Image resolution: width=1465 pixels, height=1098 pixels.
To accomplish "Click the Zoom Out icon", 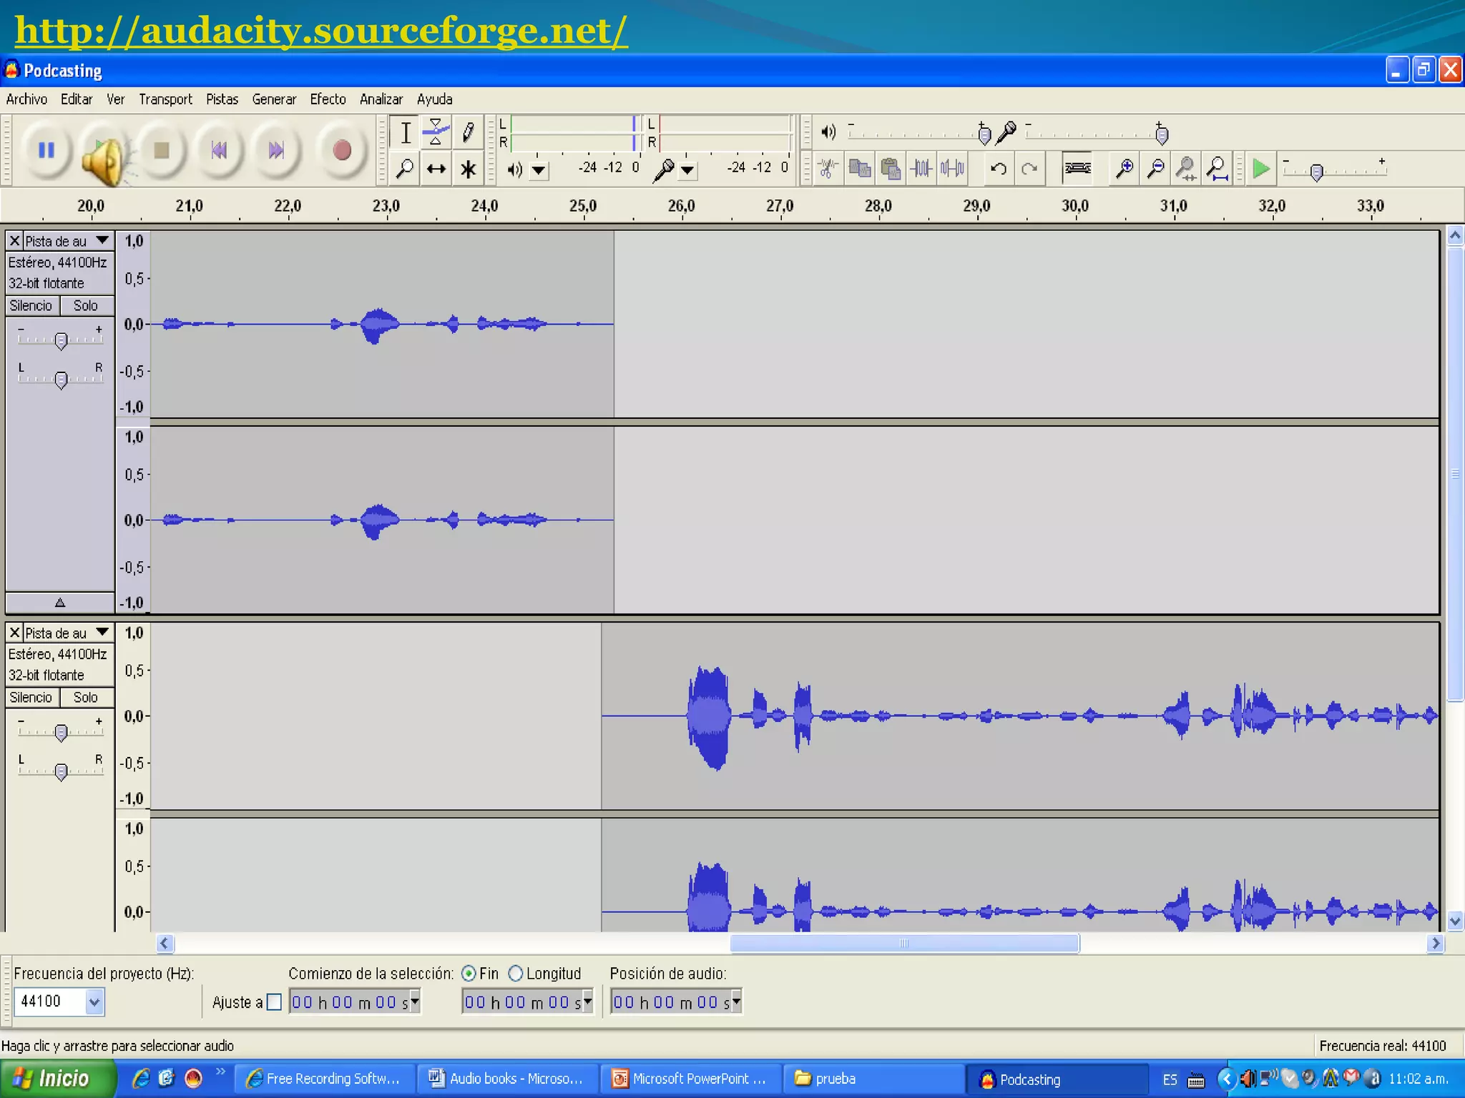I will [x=1155, y=169].
